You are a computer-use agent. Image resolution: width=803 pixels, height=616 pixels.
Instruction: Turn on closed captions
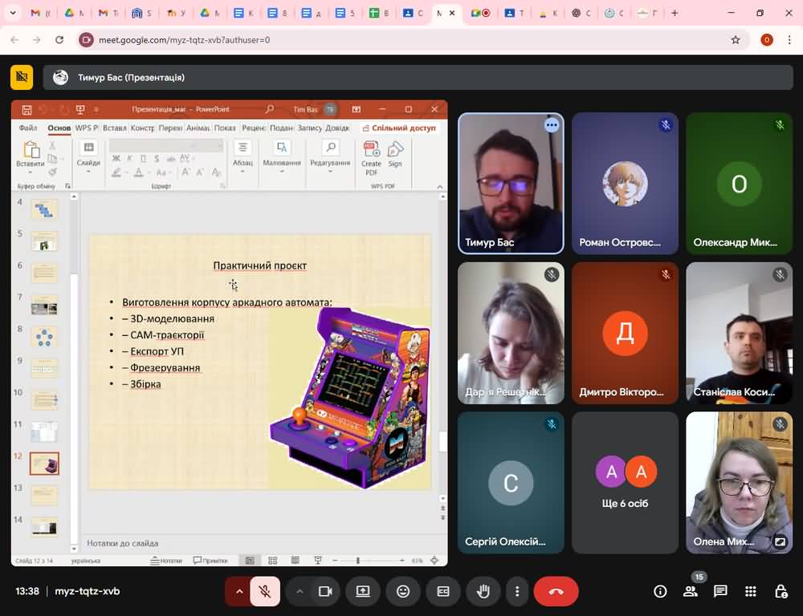[x=443, y=591]
